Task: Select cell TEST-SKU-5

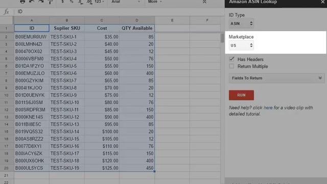Action: tap(67, 66)
